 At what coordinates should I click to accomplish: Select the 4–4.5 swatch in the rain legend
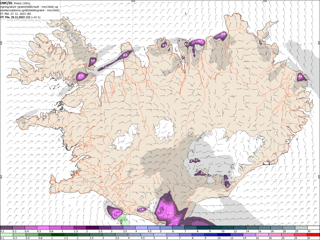134,235
